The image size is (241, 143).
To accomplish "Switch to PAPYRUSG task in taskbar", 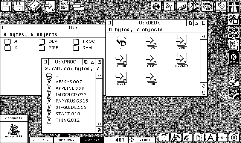I will coord(66,140).
